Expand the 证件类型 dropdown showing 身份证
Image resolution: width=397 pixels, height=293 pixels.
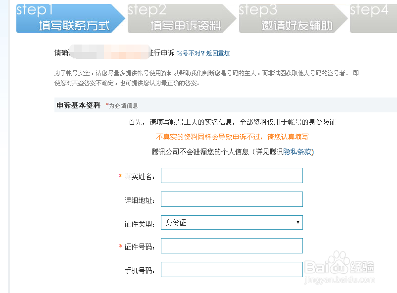[232, 222]
